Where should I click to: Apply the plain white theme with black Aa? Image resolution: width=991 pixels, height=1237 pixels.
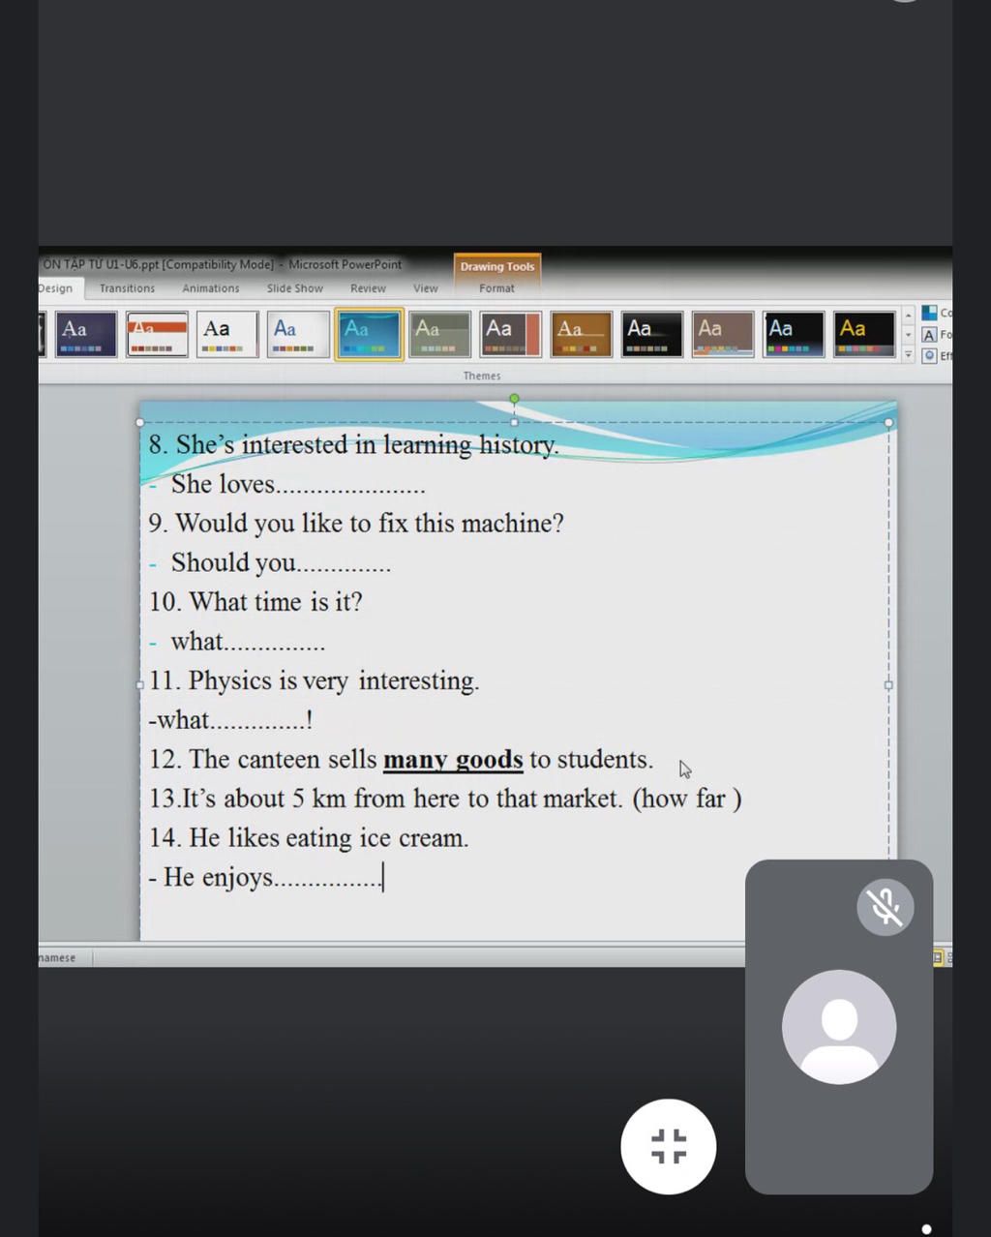227,334
